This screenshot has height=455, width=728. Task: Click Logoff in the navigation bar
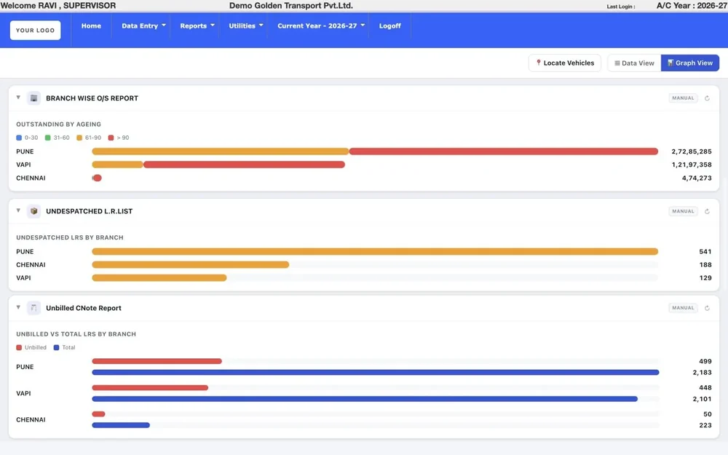[389, 26]
